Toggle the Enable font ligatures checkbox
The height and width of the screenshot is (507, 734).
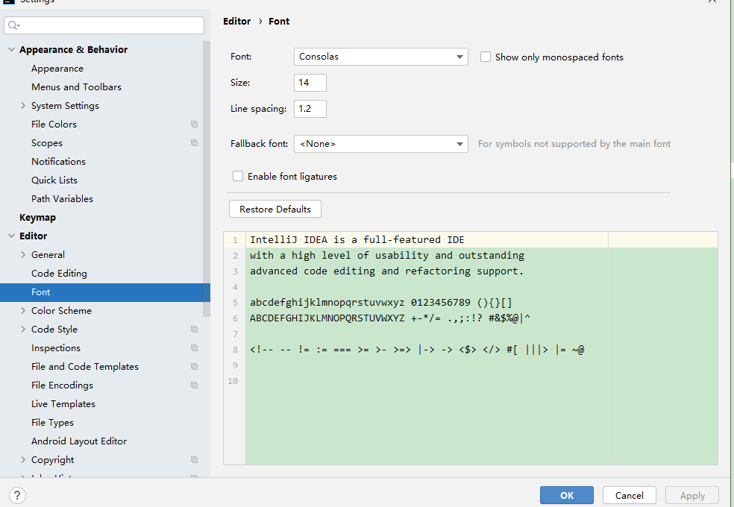coord(238,177)
